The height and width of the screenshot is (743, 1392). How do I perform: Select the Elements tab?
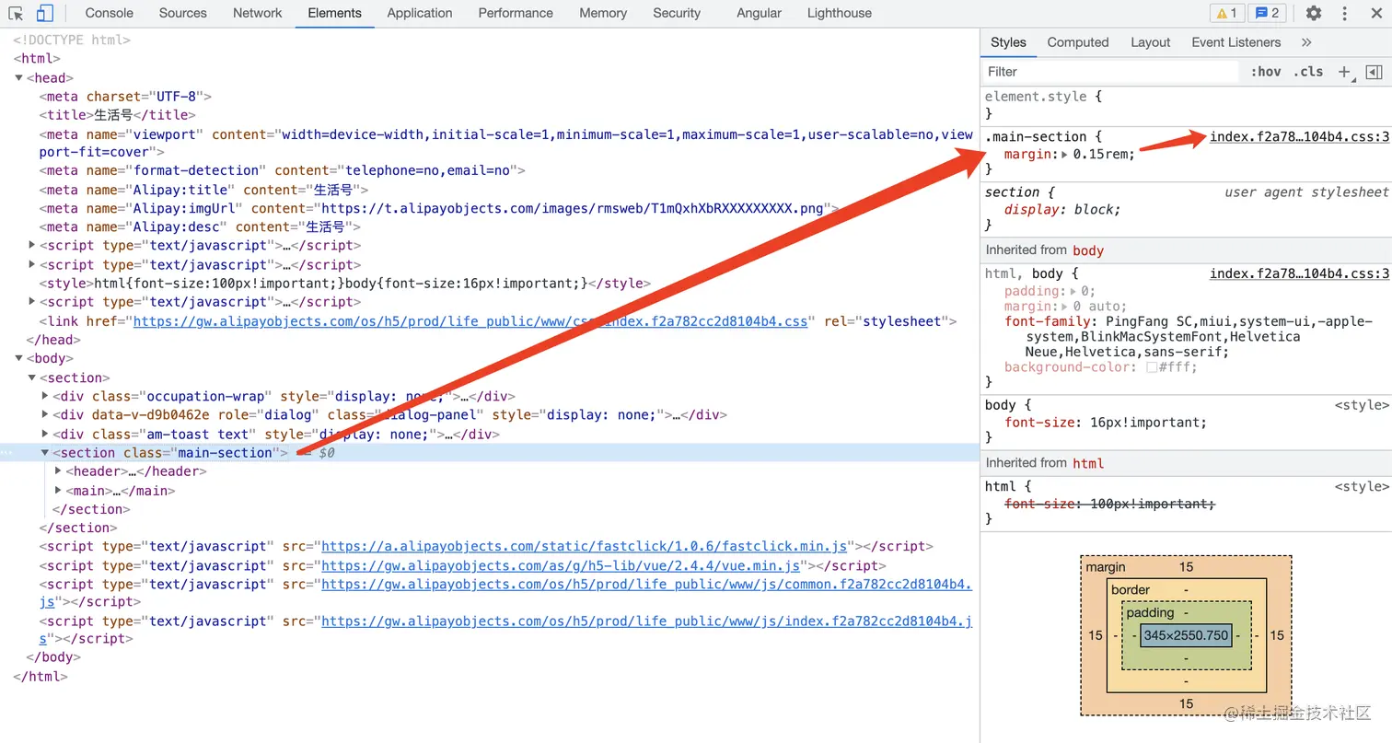pos(335,13)
